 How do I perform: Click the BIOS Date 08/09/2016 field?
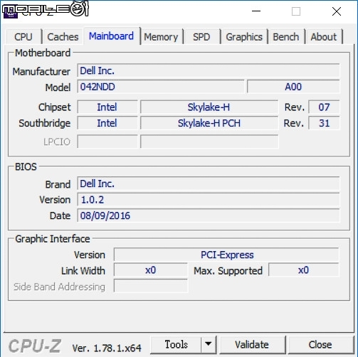(209, 215)
